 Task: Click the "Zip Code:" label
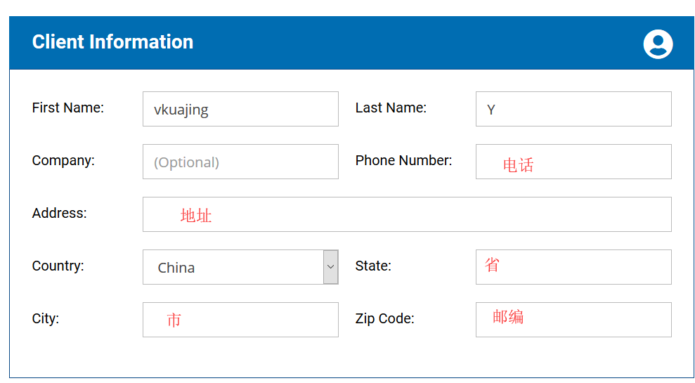[x=384, y=318]
